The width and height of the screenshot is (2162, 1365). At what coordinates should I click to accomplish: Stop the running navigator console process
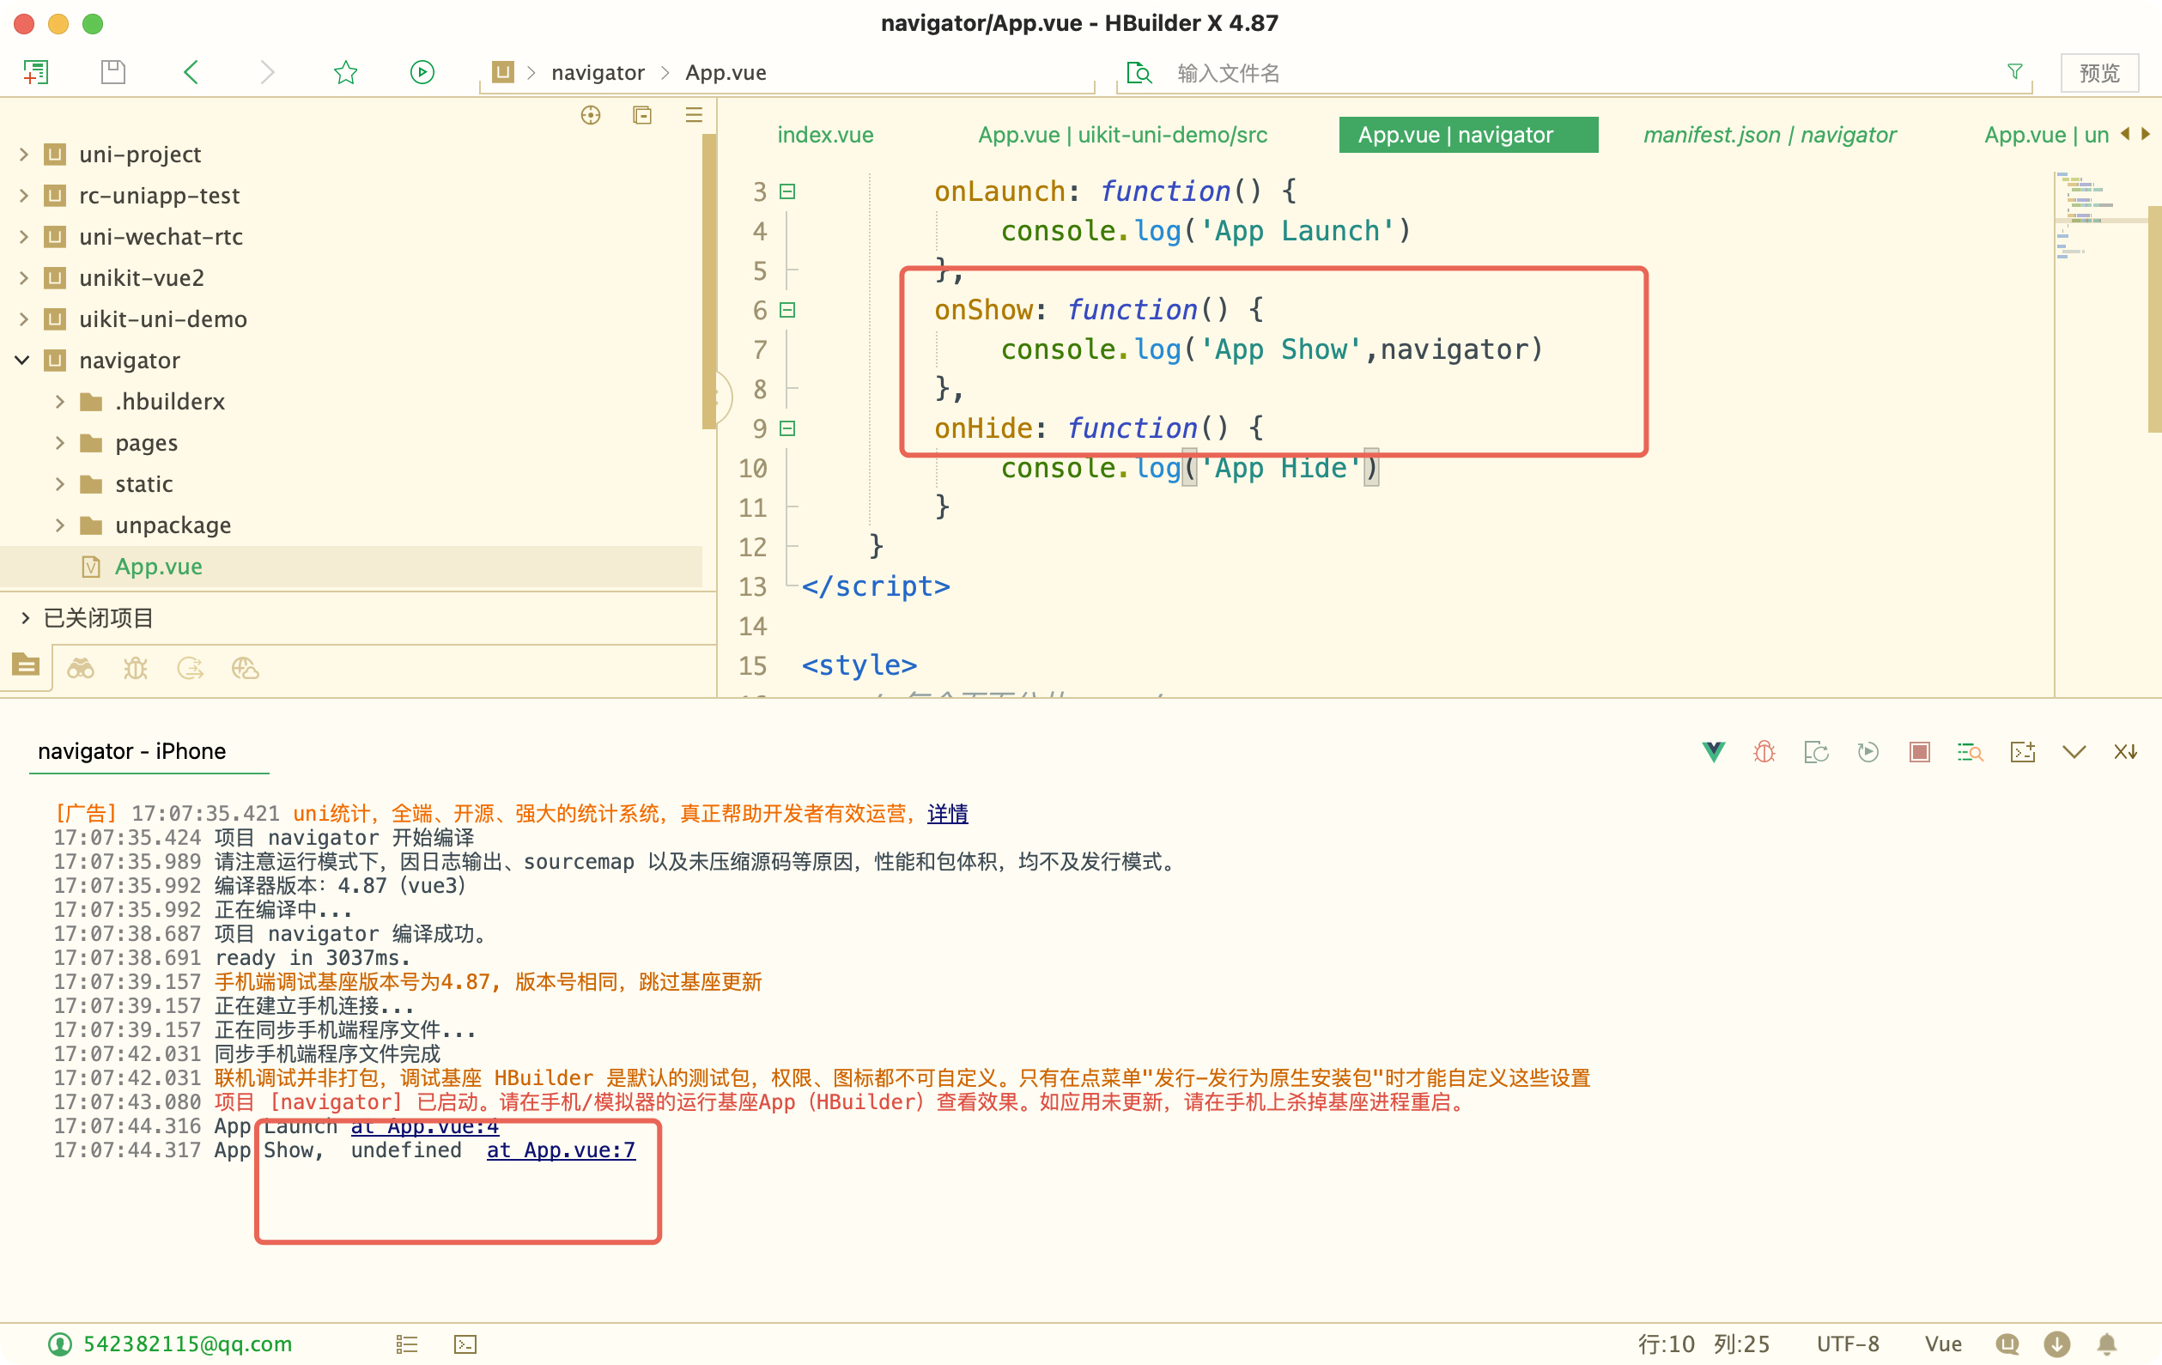click(1920, 752)
